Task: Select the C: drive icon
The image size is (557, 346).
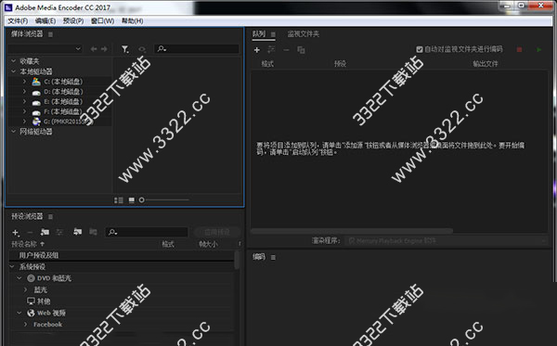Action: pos(36,82)
